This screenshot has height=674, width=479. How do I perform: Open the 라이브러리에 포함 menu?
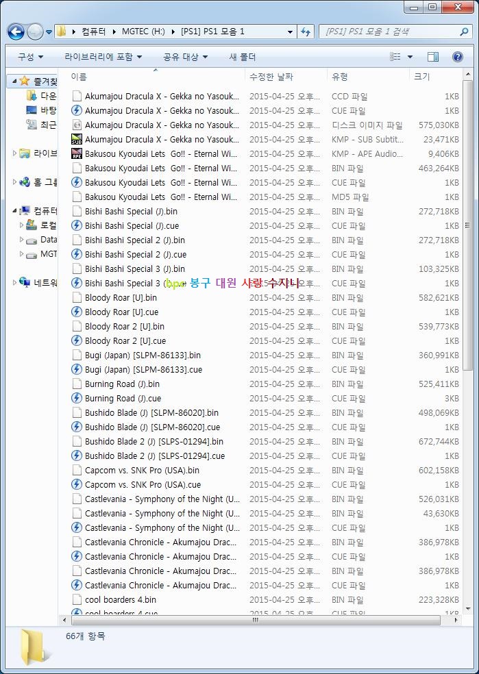(103, 57)
